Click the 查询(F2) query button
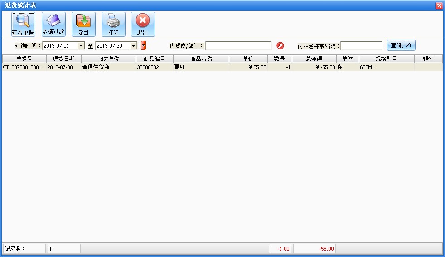 point(401,45)
